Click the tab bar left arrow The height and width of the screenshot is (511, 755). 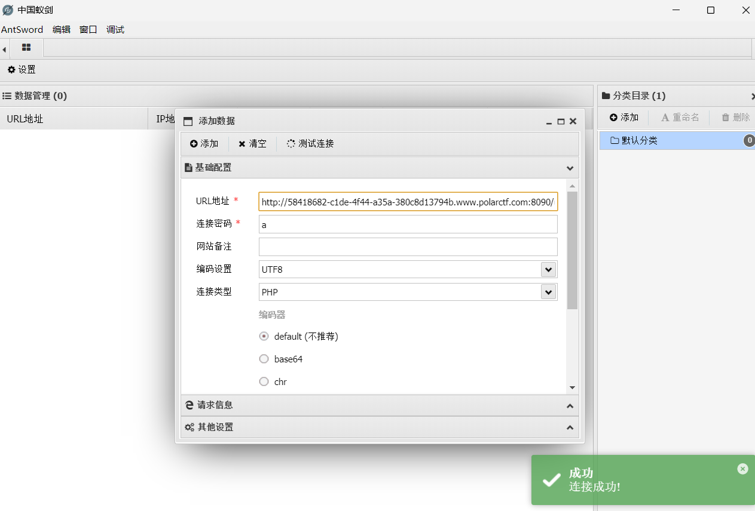[4, 50]
